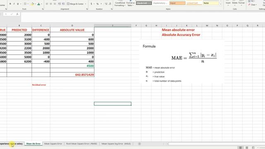The height and width of the screenshot is (149, 265).
Task: Open Conditional Formatting menu
Action: coord(120,3)
